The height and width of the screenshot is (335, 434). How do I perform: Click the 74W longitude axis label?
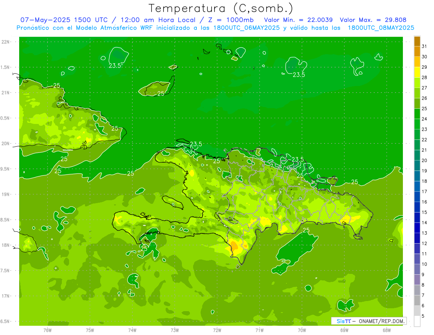[x=132, y=330]
